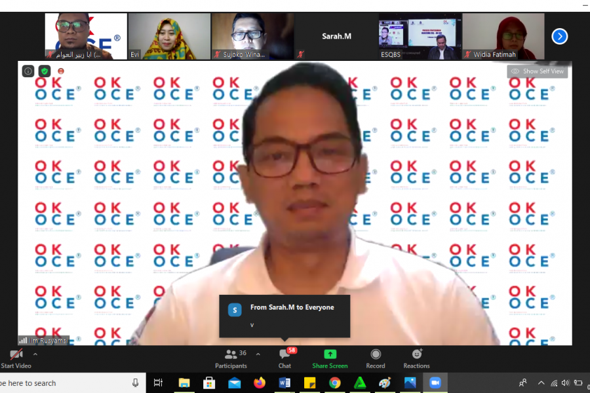The image size is (590, 393).
Task: Toggle Show Self View
Action: coord(537,71)
